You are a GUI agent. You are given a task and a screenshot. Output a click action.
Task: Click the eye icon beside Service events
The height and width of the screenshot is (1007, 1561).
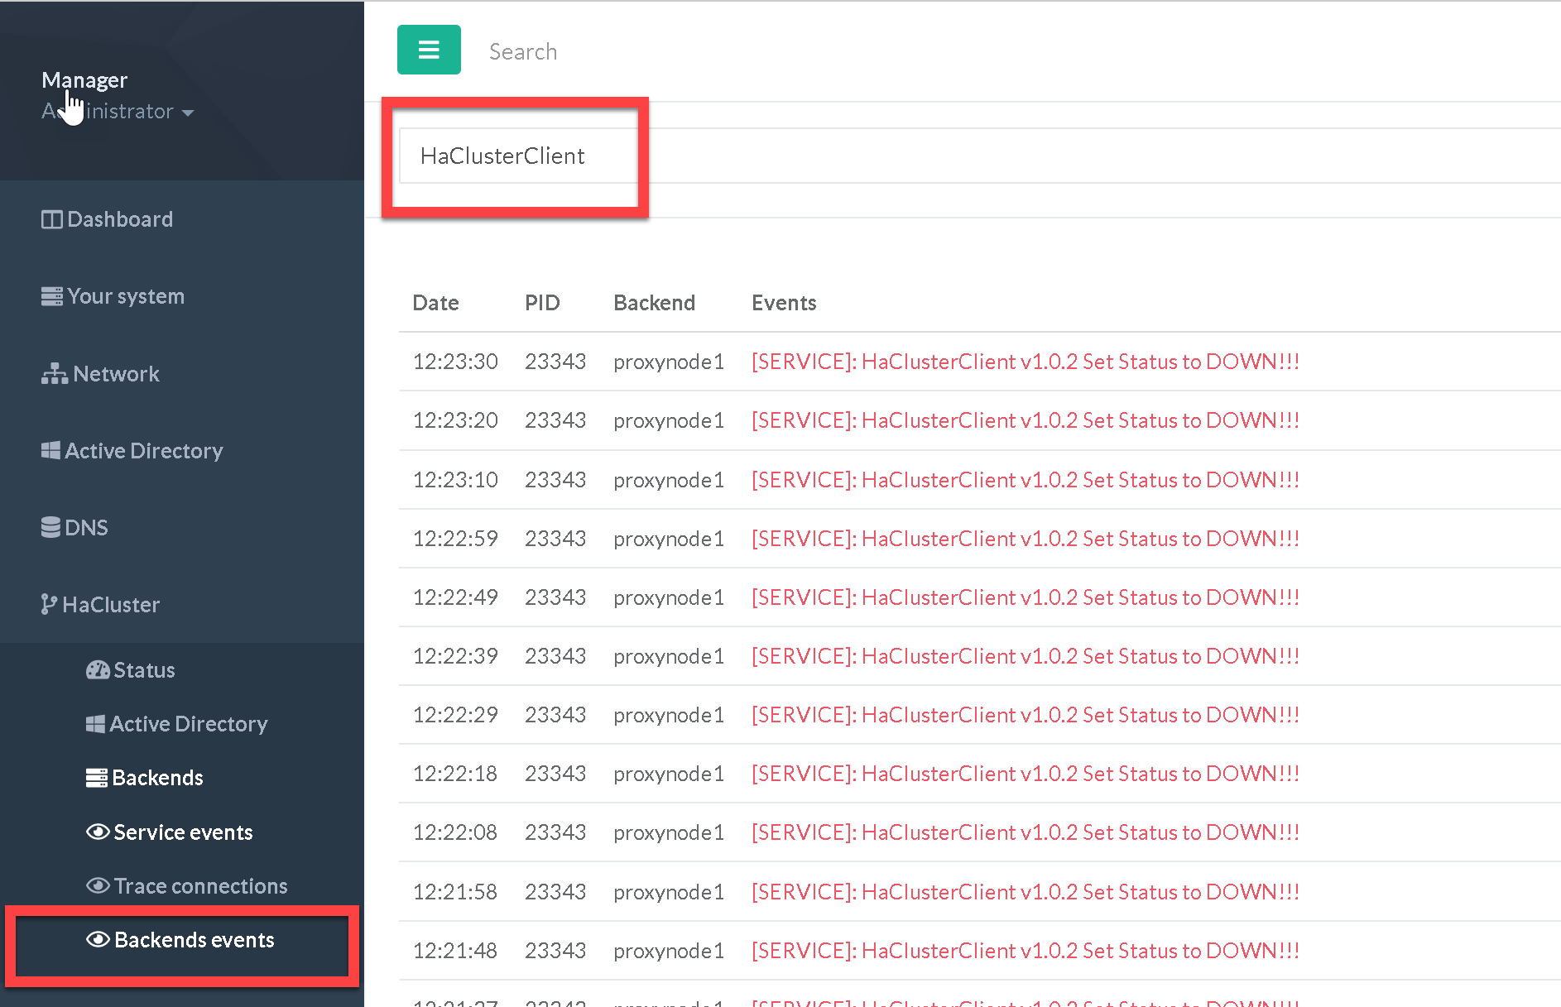click(98, 832)
